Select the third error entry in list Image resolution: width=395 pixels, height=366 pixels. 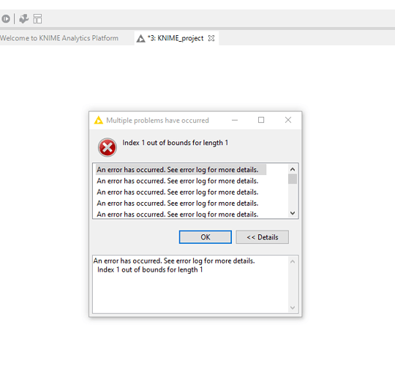coord(178,192)
